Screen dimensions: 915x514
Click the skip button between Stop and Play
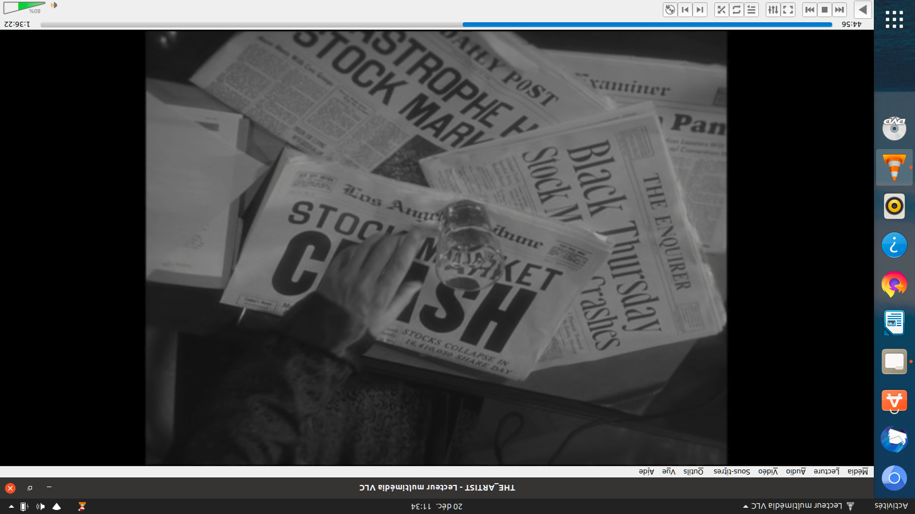[840, 10]
